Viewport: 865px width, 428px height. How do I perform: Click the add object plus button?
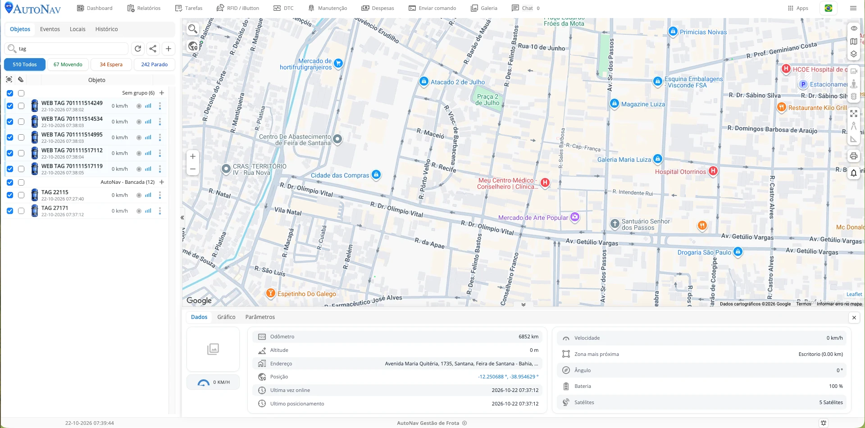168,49
